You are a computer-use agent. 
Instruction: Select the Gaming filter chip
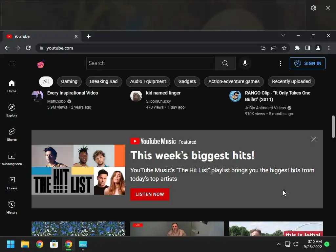69,81
